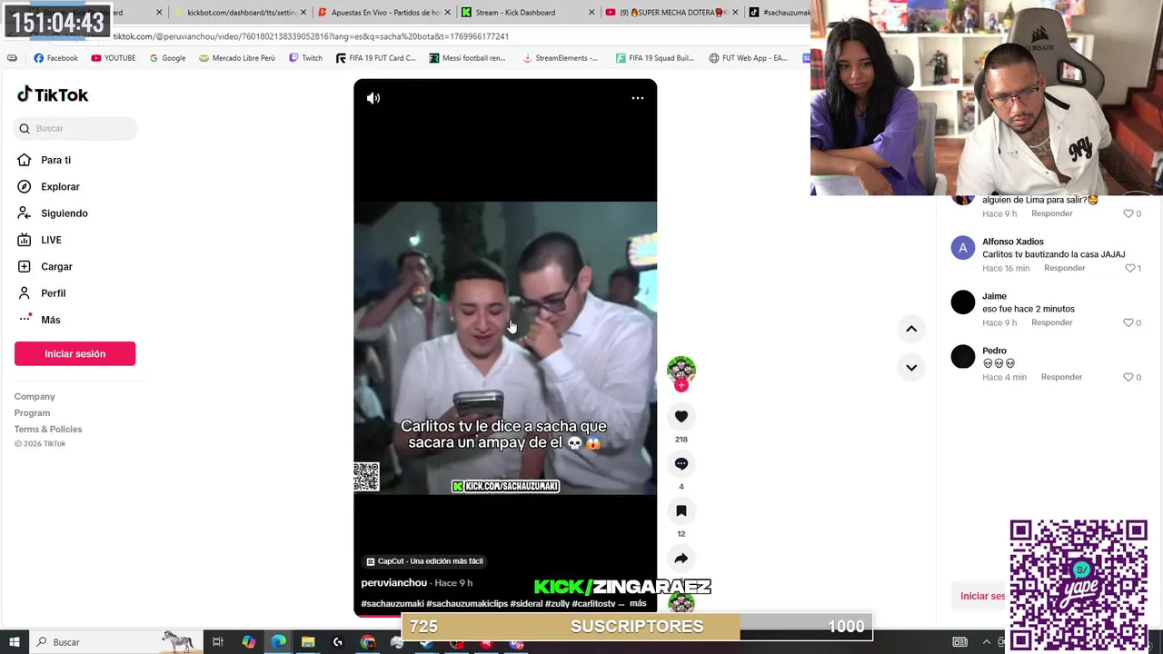Go to next video with down chevron
This screenshot has width=1163, height=654.
911,368
